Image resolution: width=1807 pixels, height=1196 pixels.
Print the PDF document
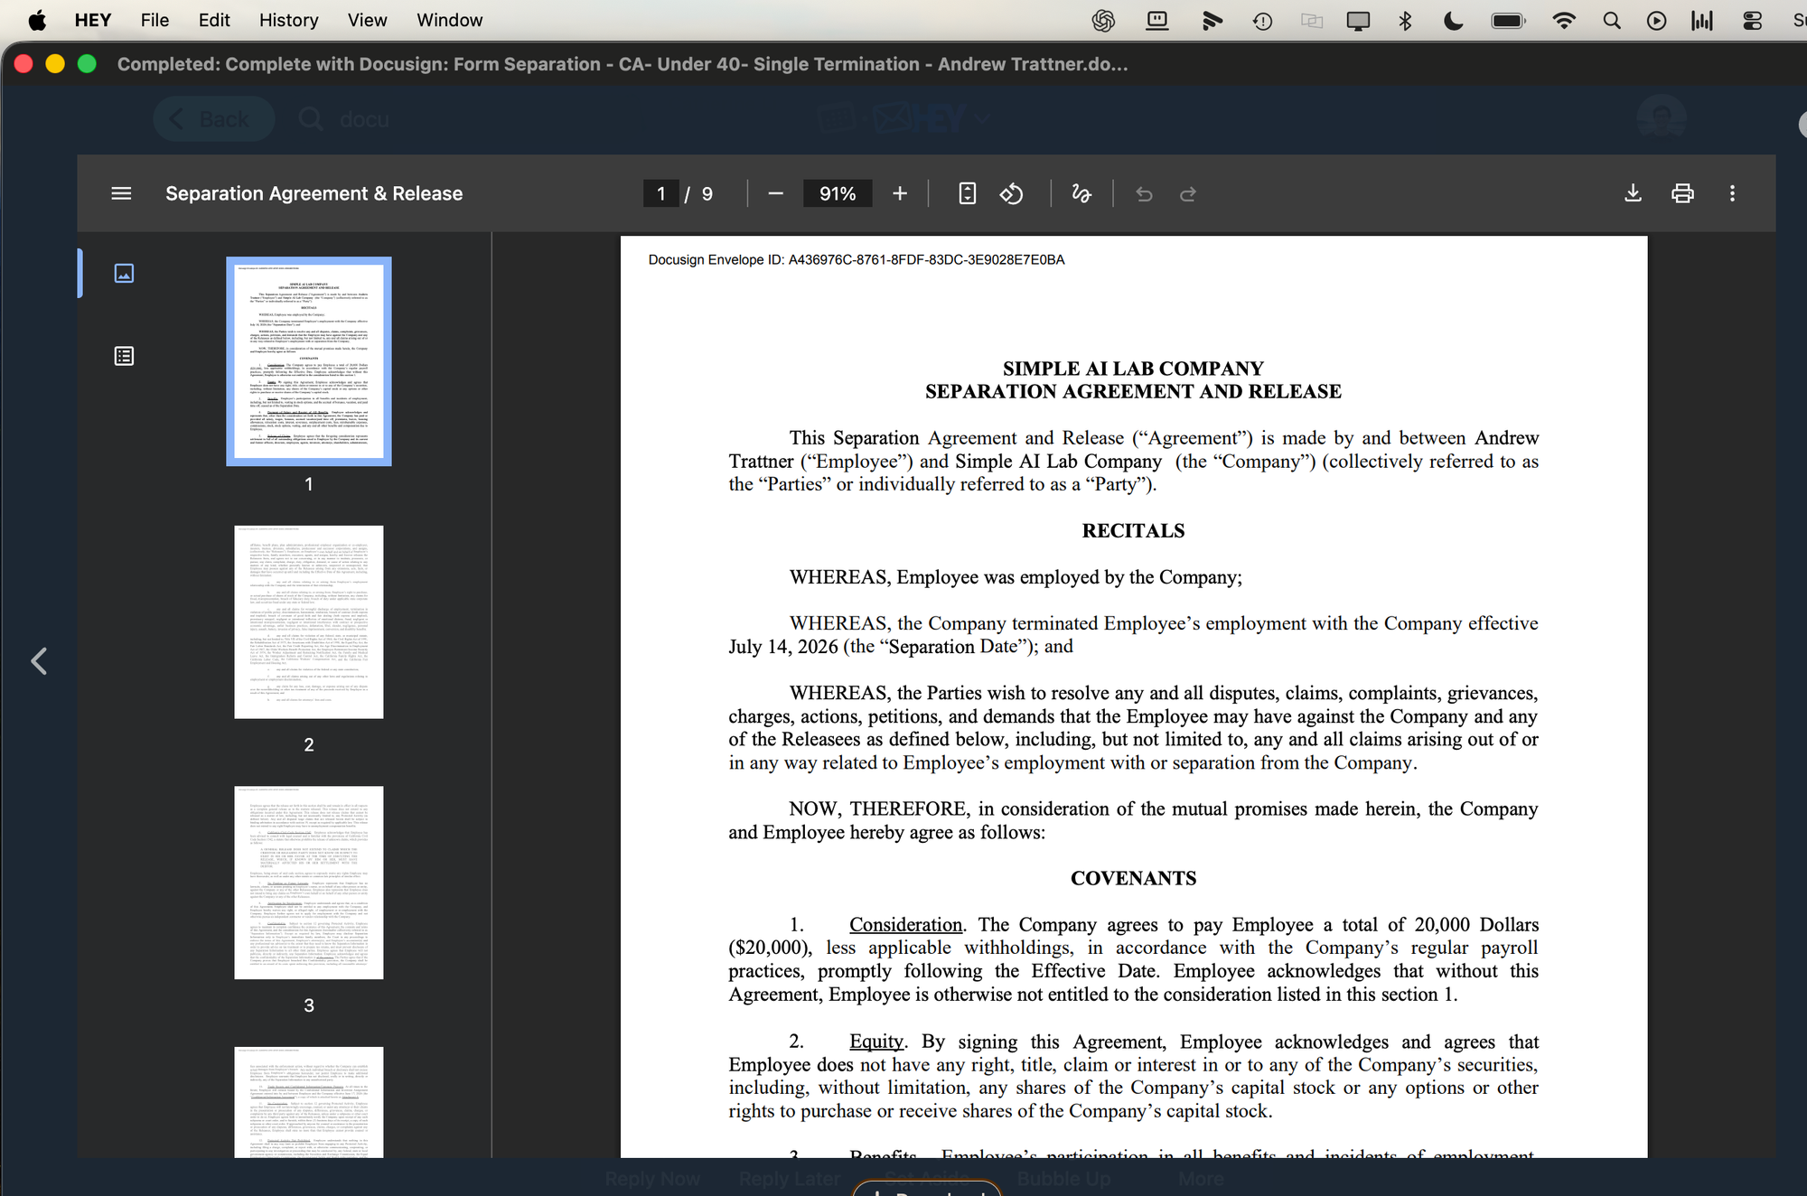pos(1682,193)
